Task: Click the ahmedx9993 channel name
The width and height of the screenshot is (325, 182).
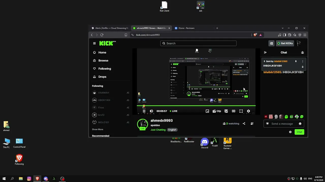Action: click(161, 121)
